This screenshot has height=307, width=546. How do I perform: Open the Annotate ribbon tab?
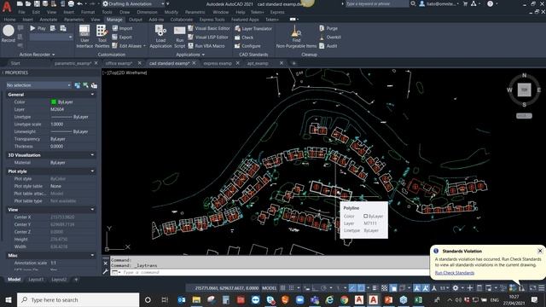(x=49, y=20)
